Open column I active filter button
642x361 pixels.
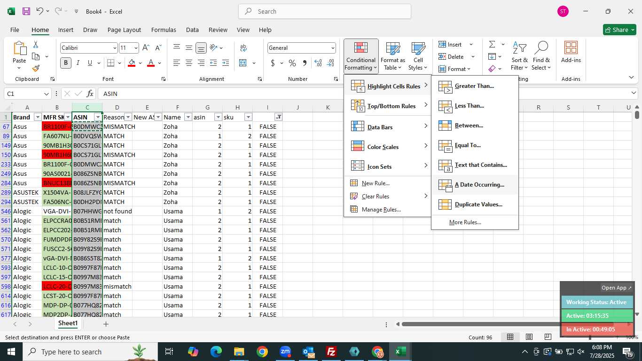279,117
